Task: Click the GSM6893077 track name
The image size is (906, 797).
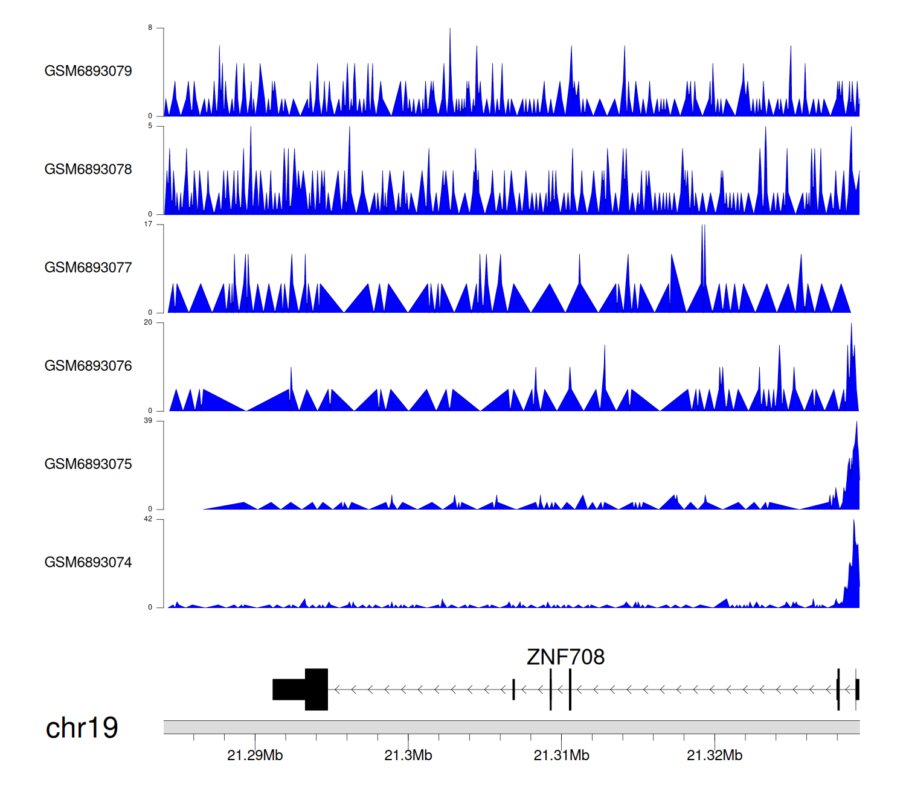Action: (x=88, y=268)
